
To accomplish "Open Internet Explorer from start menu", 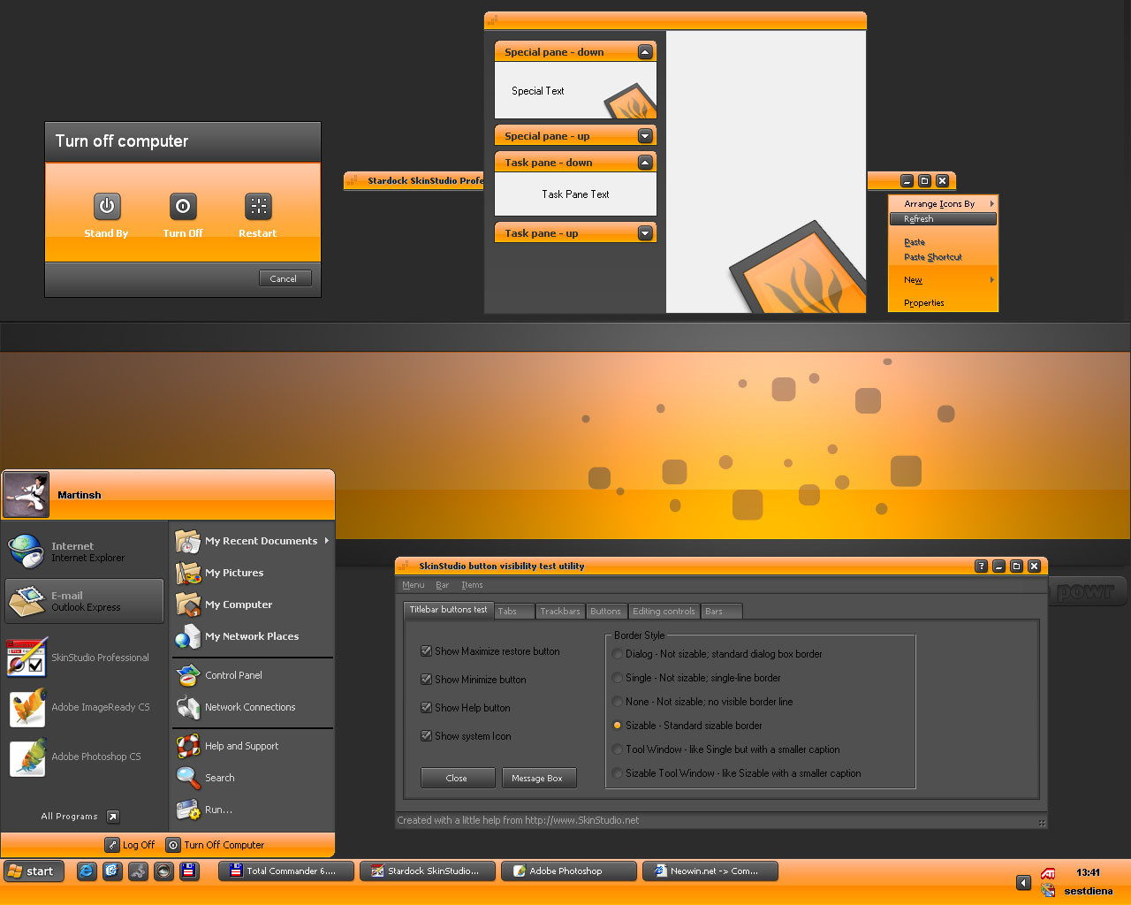I will [x=84, y=551].
